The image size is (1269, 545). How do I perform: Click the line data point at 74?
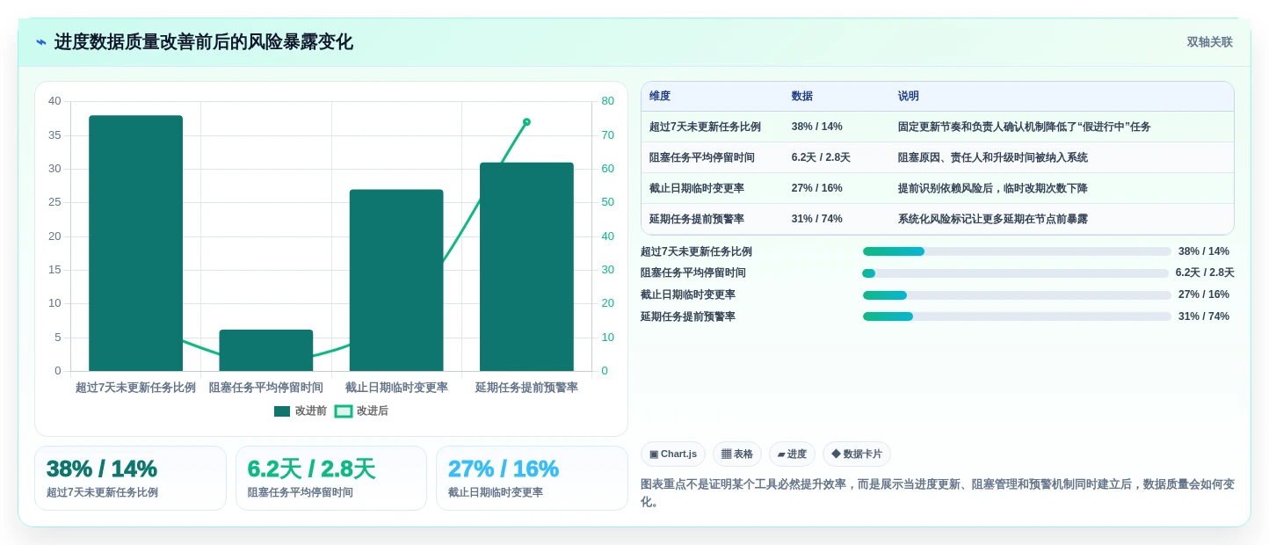[x=526, y=122]
